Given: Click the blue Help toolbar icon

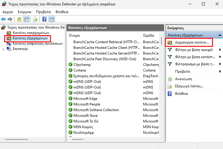Looking at the screenshot, I should pos(44,19).
